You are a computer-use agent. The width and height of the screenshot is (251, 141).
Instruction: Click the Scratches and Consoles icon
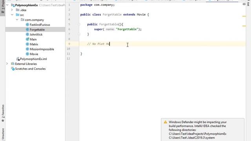[13, 69]
